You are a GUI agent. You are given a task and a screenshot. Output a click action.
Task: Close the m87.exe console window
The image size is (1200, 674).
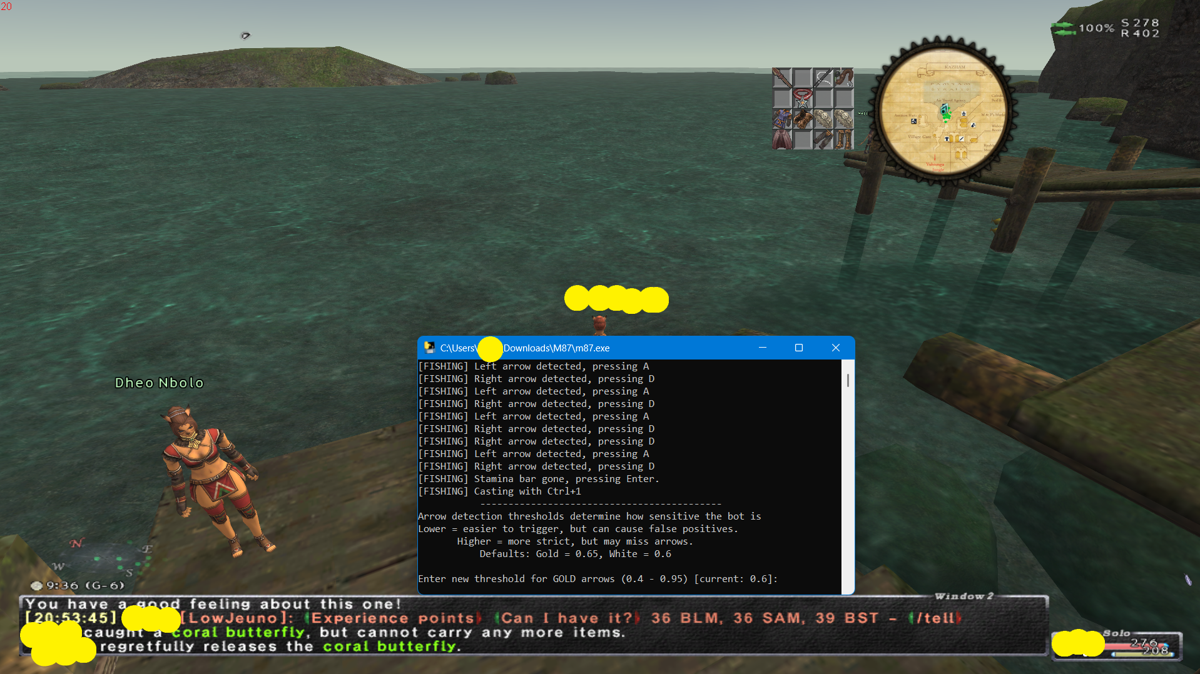point(836,348)
